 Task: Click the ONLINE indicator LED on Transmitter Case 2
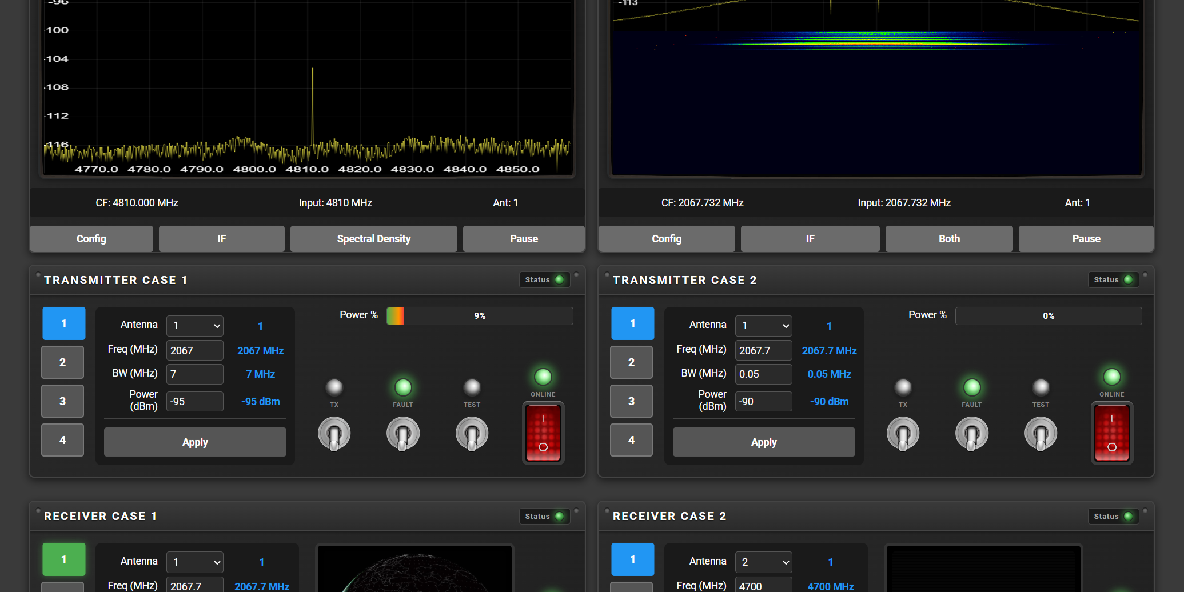coord(1111,376)
